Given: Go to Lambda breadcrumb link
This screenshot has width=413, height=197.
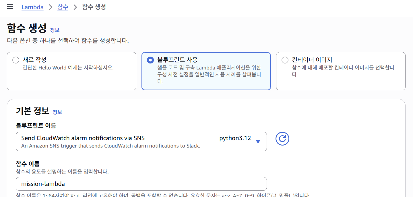Looking at the screenshot, I should (32, 7).
